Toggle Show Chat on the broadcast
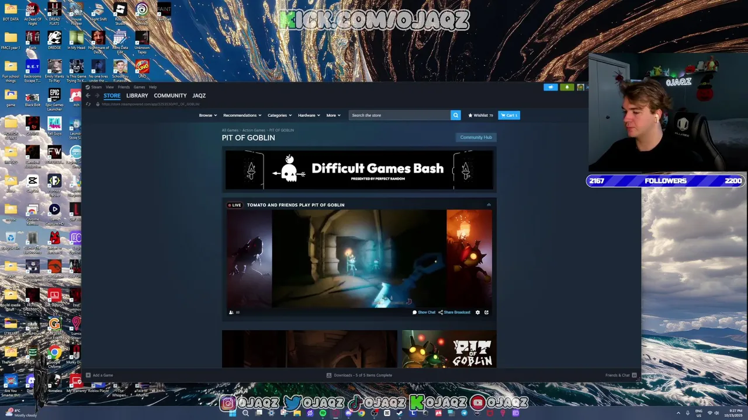Image resolution: width=748 pixels, height=420 pixels. [424, 312]
